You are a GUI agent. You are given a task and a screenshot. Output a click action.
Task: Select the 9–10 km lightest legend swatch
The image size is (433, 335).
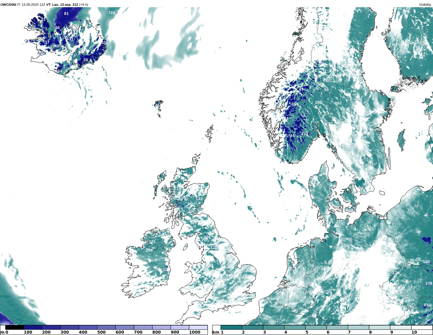coord(401,327)
